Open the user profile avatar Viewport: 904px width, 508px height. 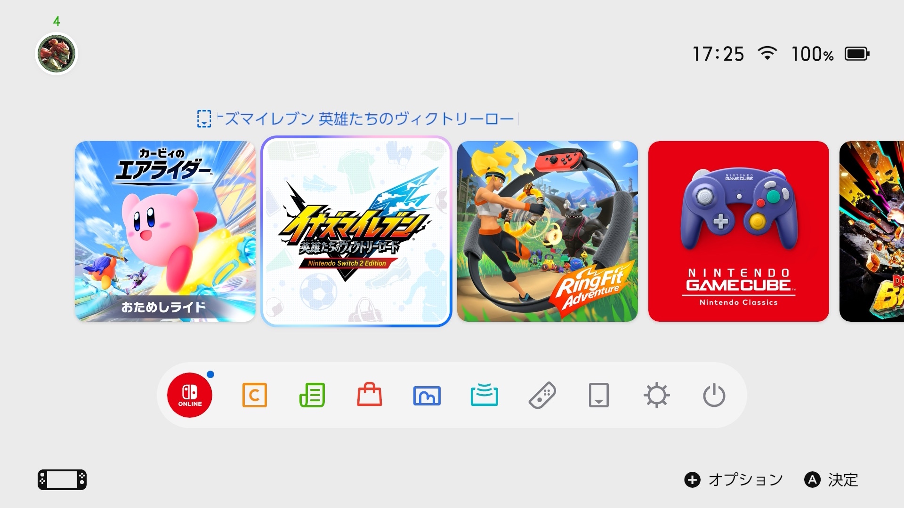tap(56, 54)
